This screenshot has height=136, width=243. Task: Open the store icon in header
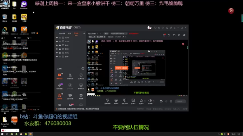click(x=174, y=35)
